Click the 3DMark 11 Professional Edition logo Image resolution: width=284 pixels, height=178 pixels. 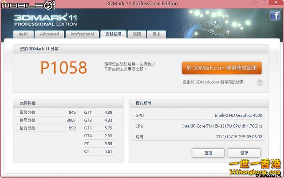38,21
